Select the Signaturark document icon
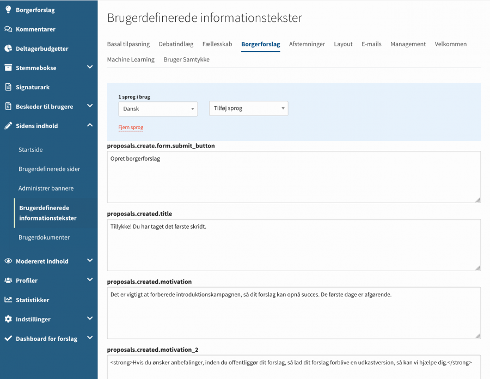Image resolution: width=490 pixels, height=379 pixels. point(8,87)
